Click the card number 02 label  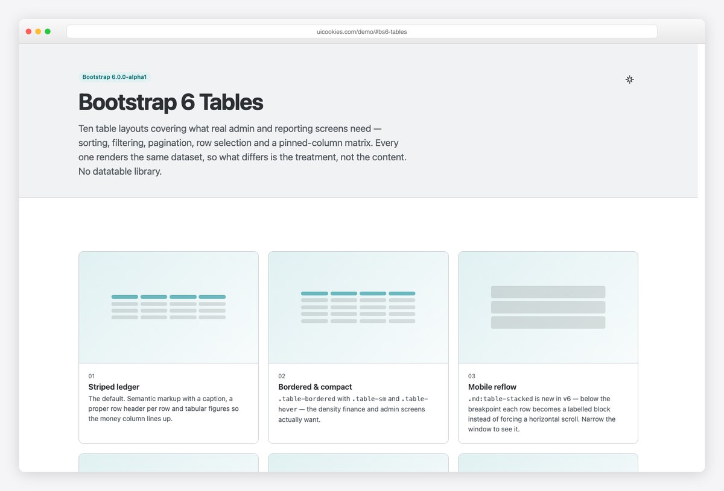(x=282, y=376)
